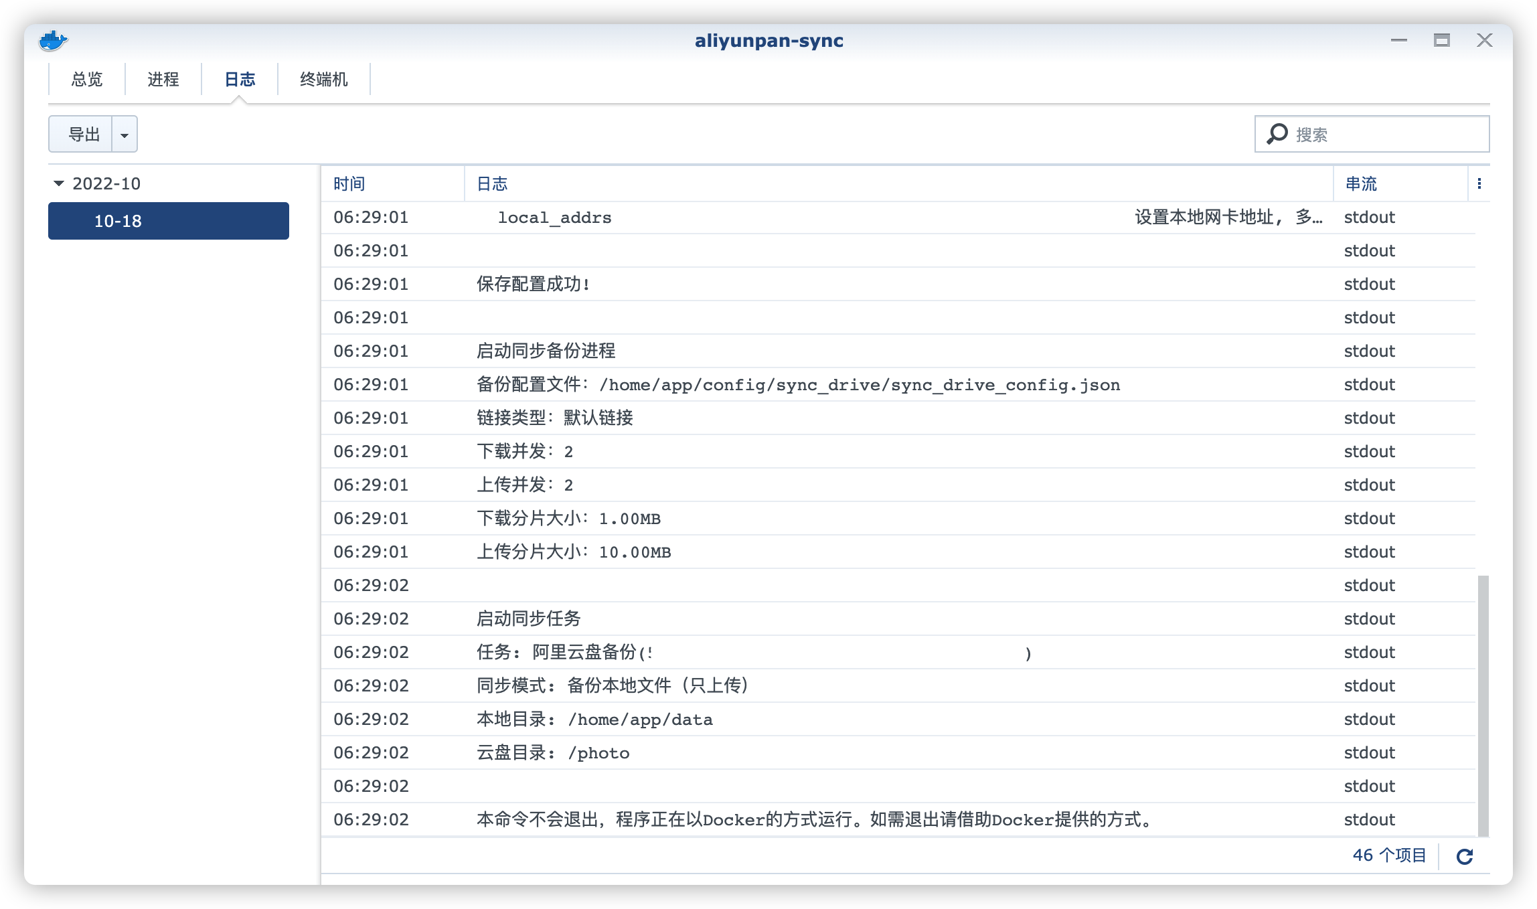Select the 任务：阿里云盘备份 row

898,653
